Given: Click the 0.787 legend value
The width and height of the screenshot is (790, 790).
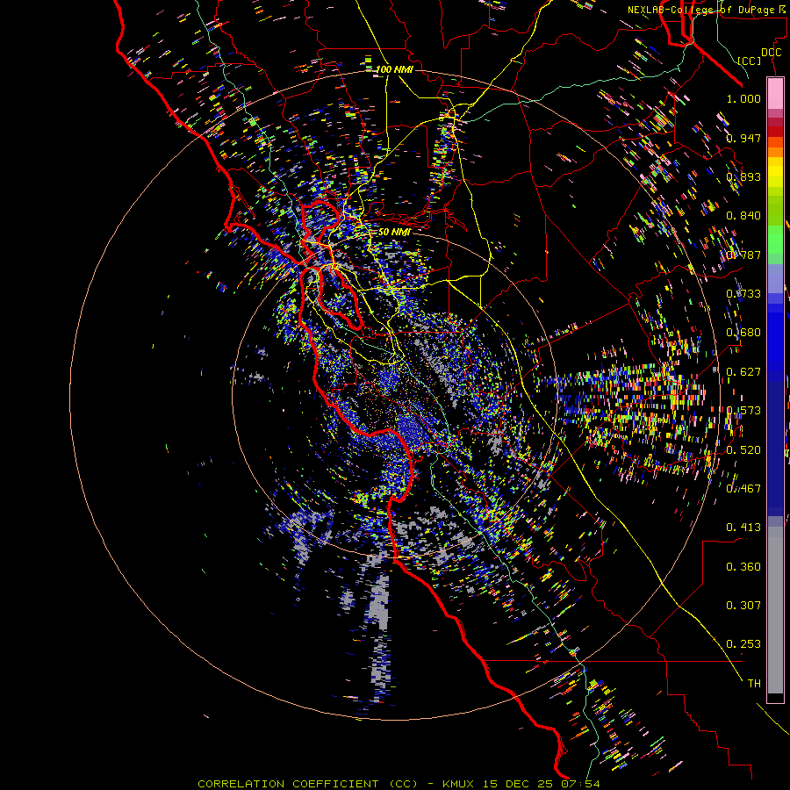Looking at the screenshot, I should pyautogui.click(x=743, y=255).
